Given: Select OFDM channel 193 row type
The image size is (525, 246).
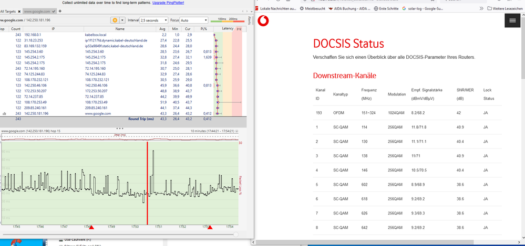Looking at the screenshot, I should [x=339, y=113].
